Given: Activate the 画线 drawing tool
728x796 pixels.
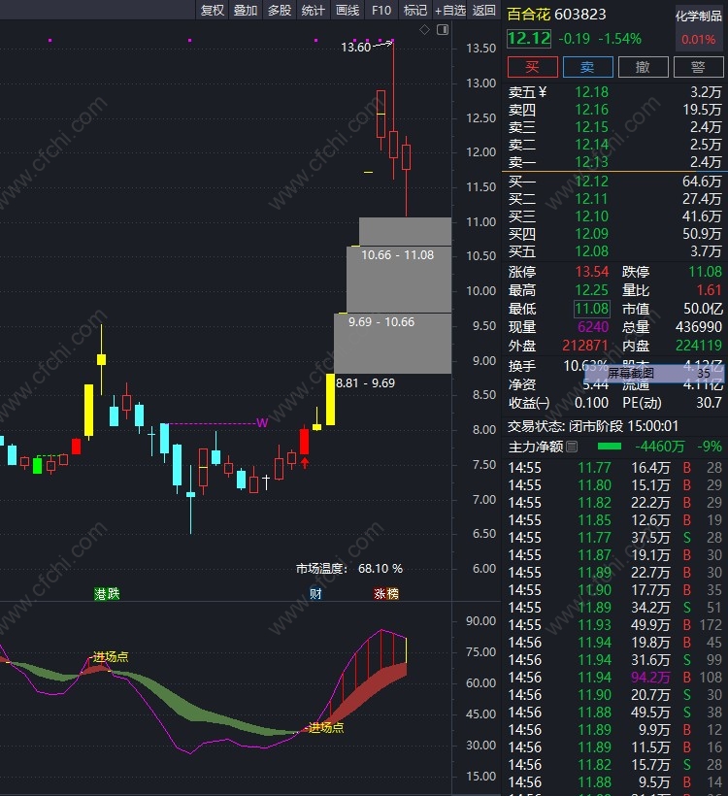Looking at the screenshot, I should tap(347, 10).
